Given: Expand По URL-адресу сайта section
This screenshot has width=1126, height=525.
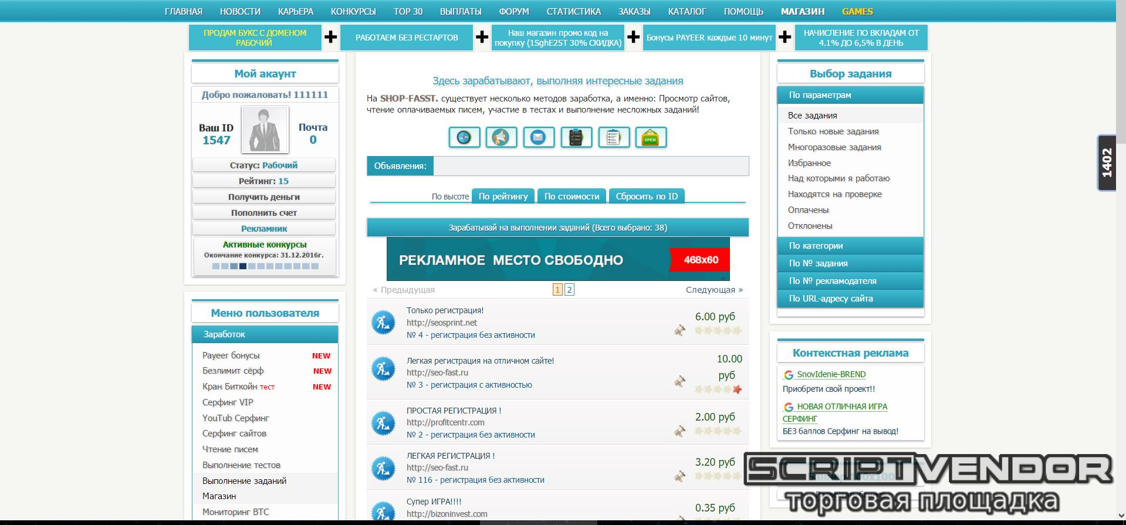Looking at the screenshot, I should click(x=850, y=299).
